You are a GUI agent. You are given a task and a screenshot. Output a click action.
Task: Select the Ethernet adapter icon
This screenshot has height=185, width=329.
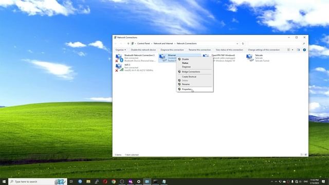click(162, 58)
